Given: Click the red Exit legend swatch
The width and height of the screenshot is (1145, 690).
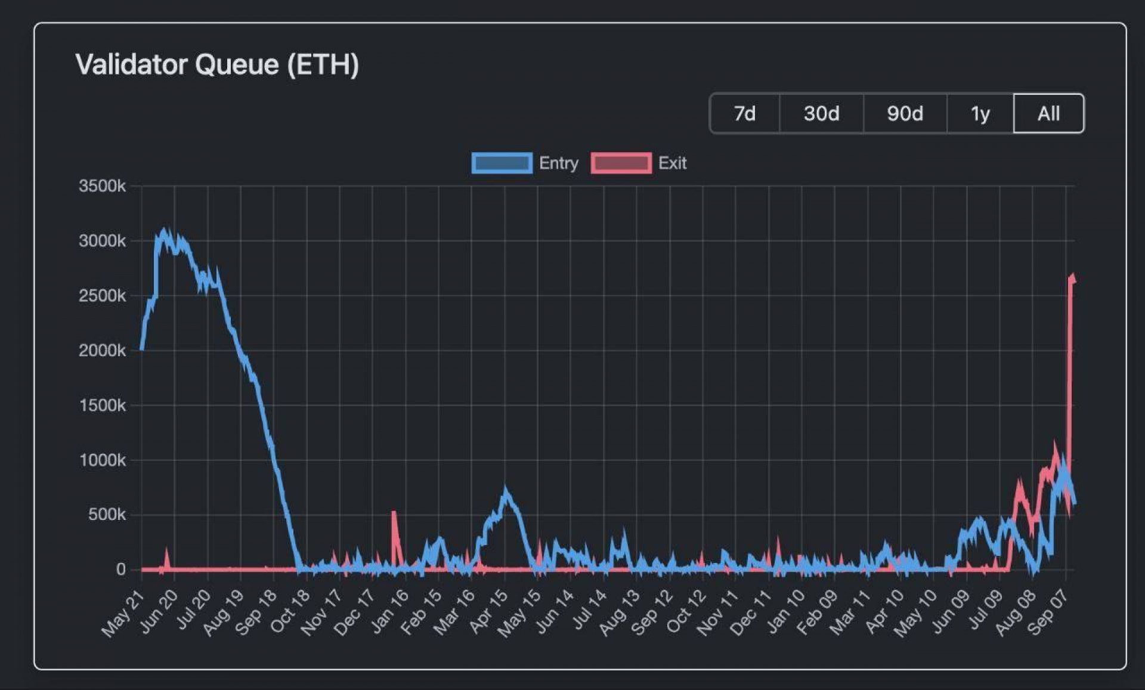Looking at the screenshot, I should coord(621,163).
